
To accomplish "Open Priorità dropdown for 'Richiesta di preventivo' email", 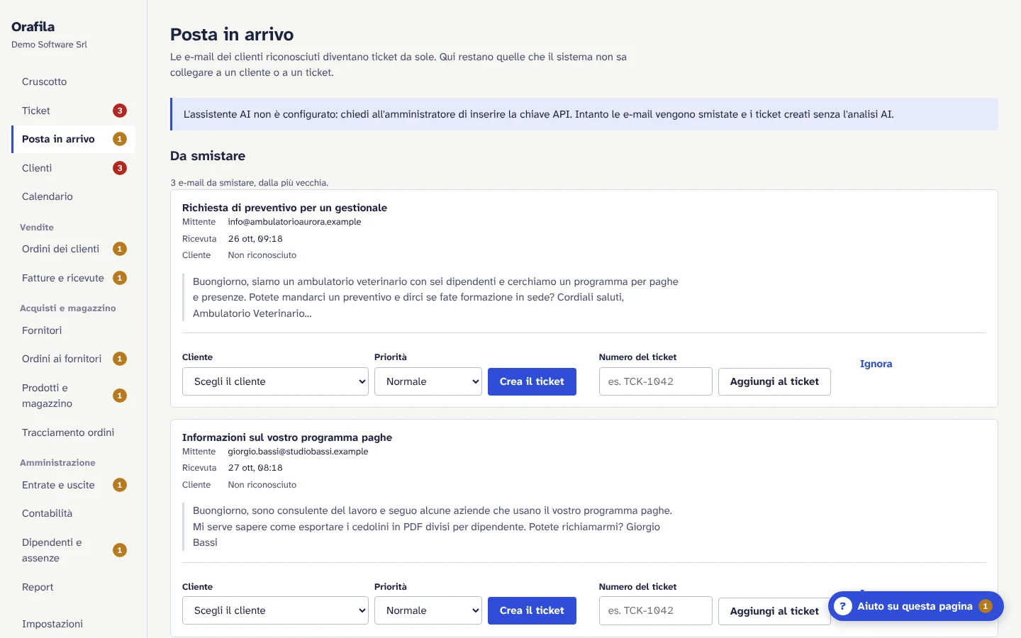I will [x=428, y=381].
